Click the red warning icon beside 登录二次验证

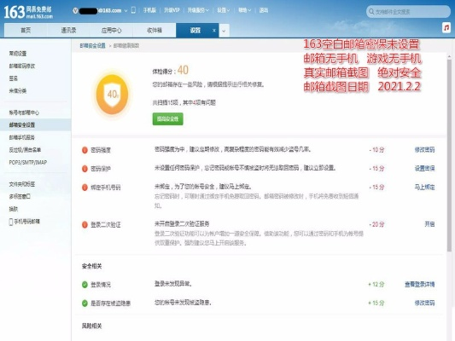coord(85,224)
